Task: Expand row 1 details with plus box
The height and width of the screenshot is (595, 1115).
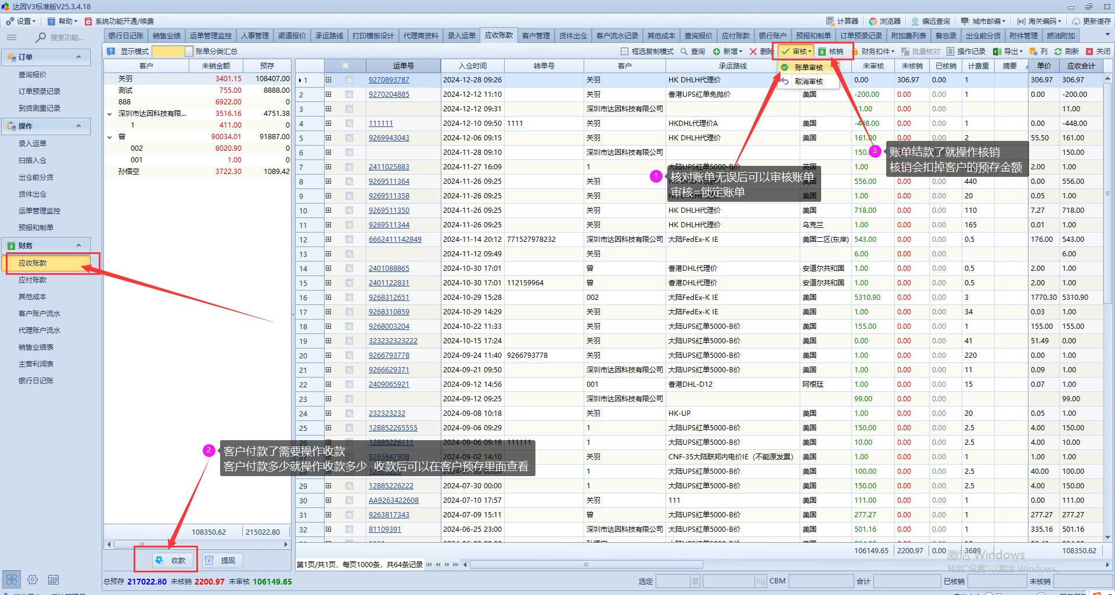Action: [328, 80]
